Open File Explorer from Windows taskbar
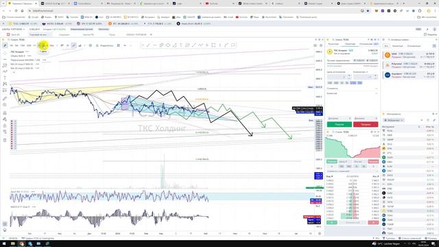439x247 pixels. pos(12,244)
